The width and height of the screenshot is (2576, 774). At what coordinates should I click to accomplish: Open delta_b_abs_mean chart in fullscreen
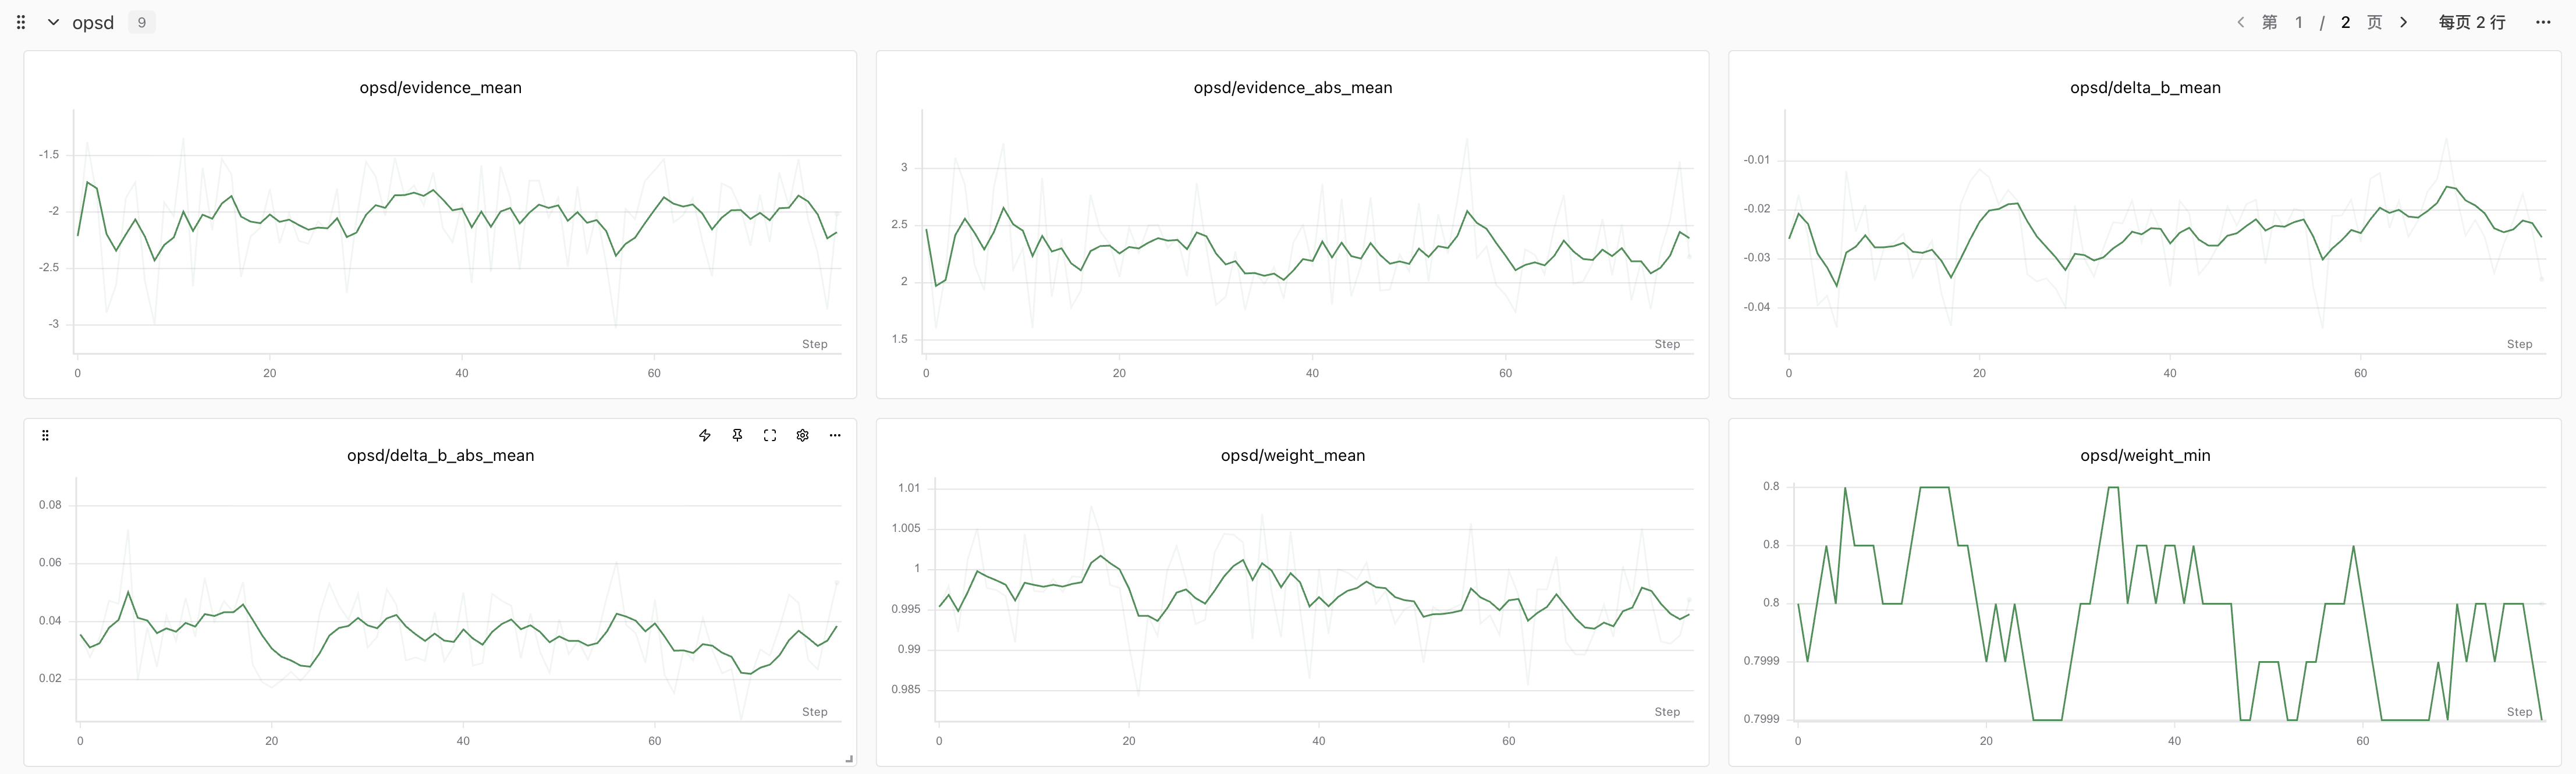point(770,435)
